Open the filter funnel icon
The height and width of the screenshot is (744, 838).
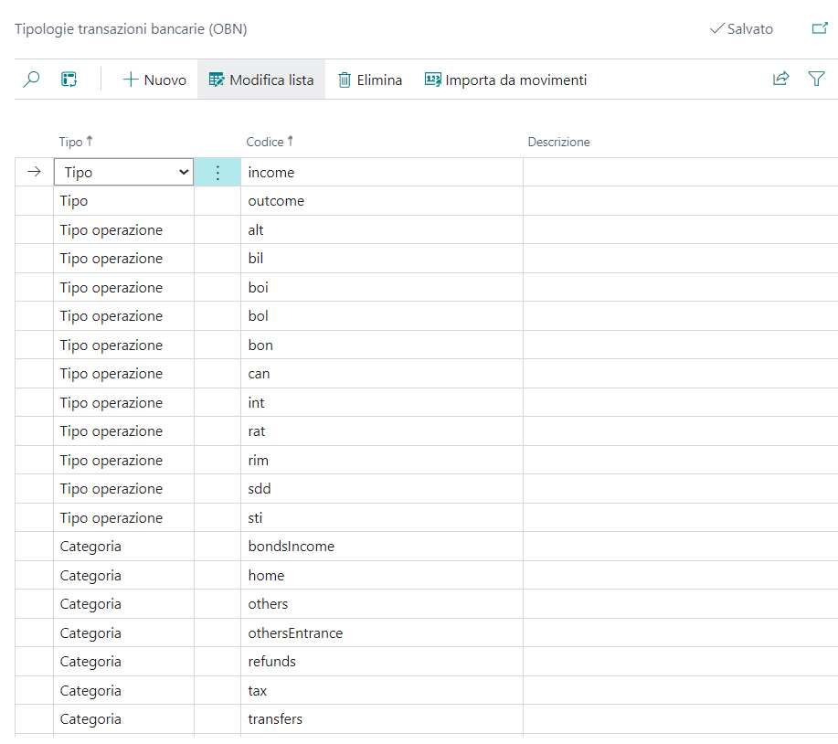click(816, 80)
